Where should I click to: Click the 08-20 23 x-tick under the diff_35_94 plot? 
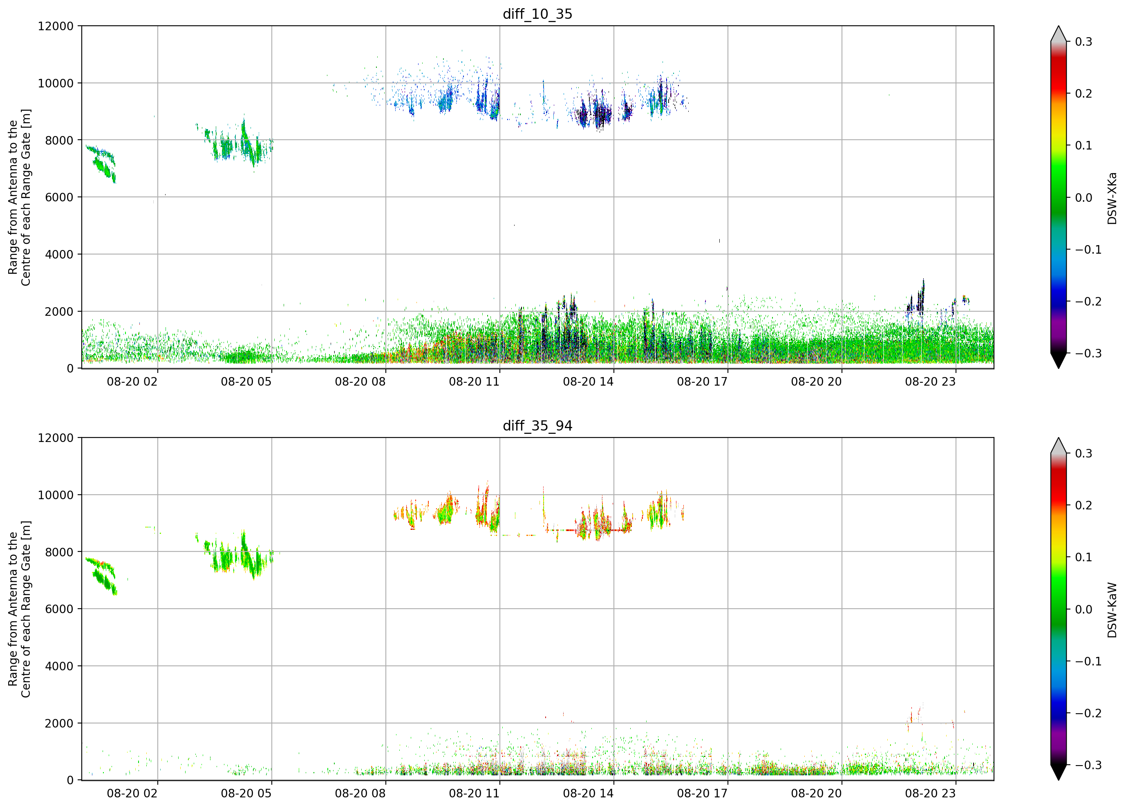click(930, 794)
